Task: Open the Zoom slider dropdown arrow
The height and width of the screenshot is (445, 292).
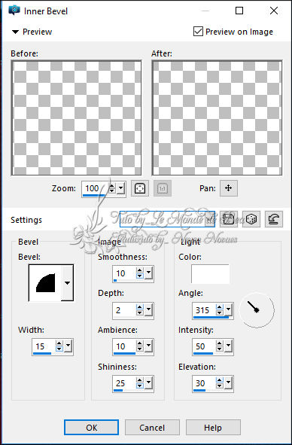Action: pos(121,188)
